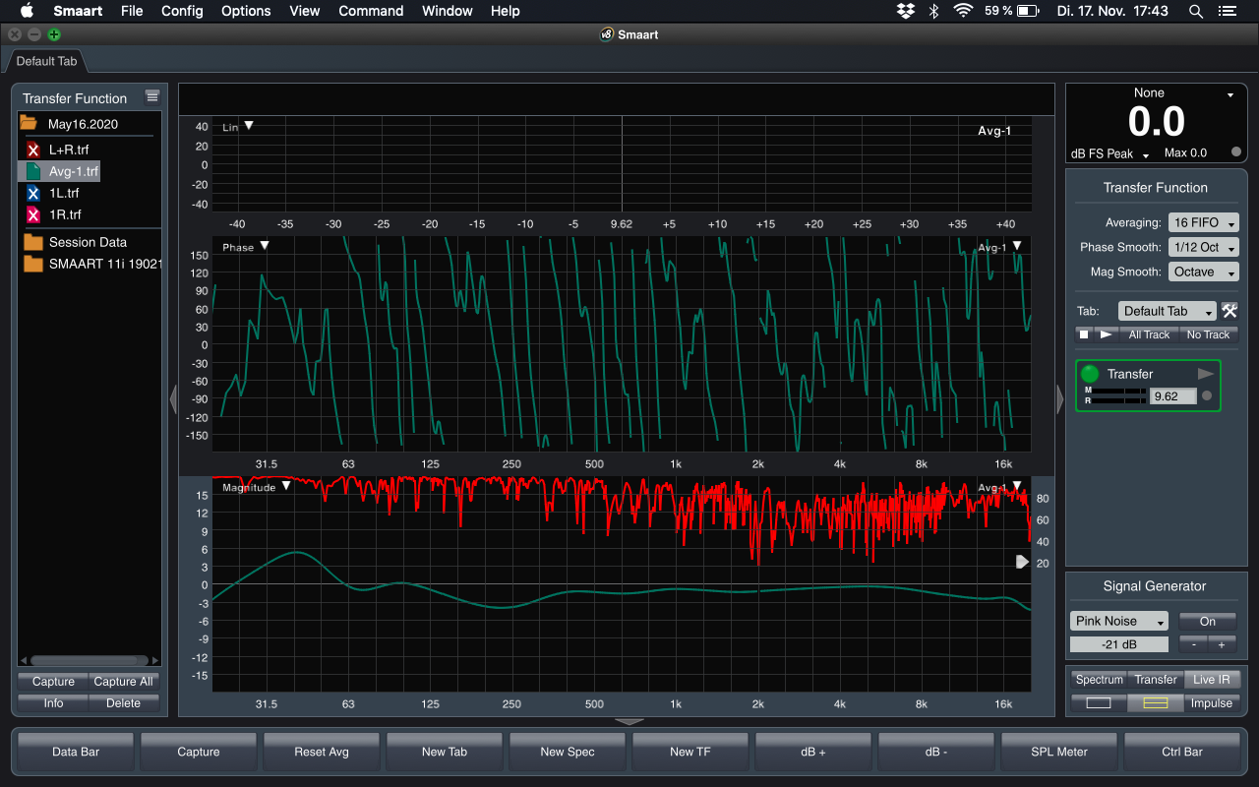Open the Magnitude pane type triangle
1259x787 pixels.
pos(286,486)
